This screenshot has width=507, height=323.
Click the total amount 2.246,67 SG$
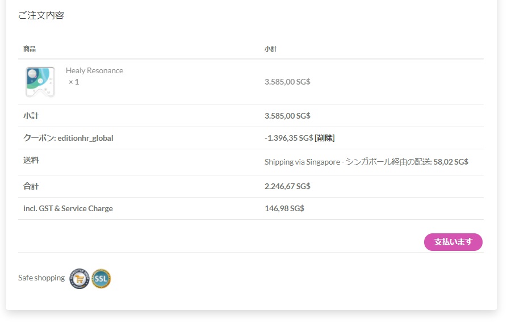[287, 186]
